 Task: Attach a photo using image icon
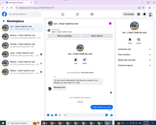(x=52, y=115)
